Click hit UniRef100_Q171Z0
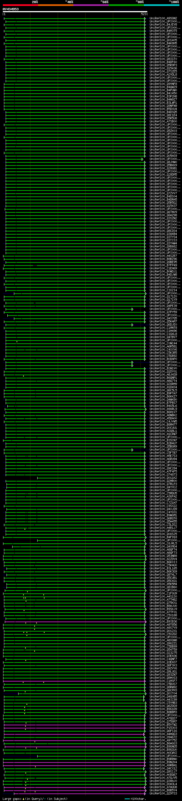Image resolution: width=182 pixels, height=801 pixels. point(163,297)
